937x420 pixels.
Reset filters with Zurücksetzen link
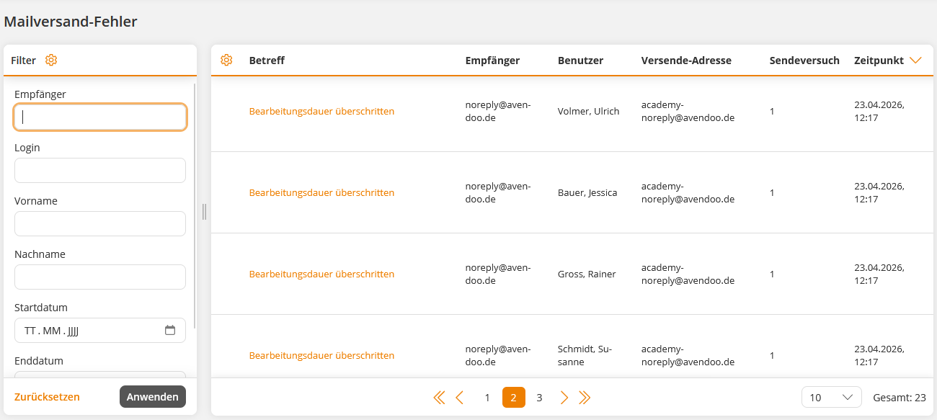tap(47, 397)
